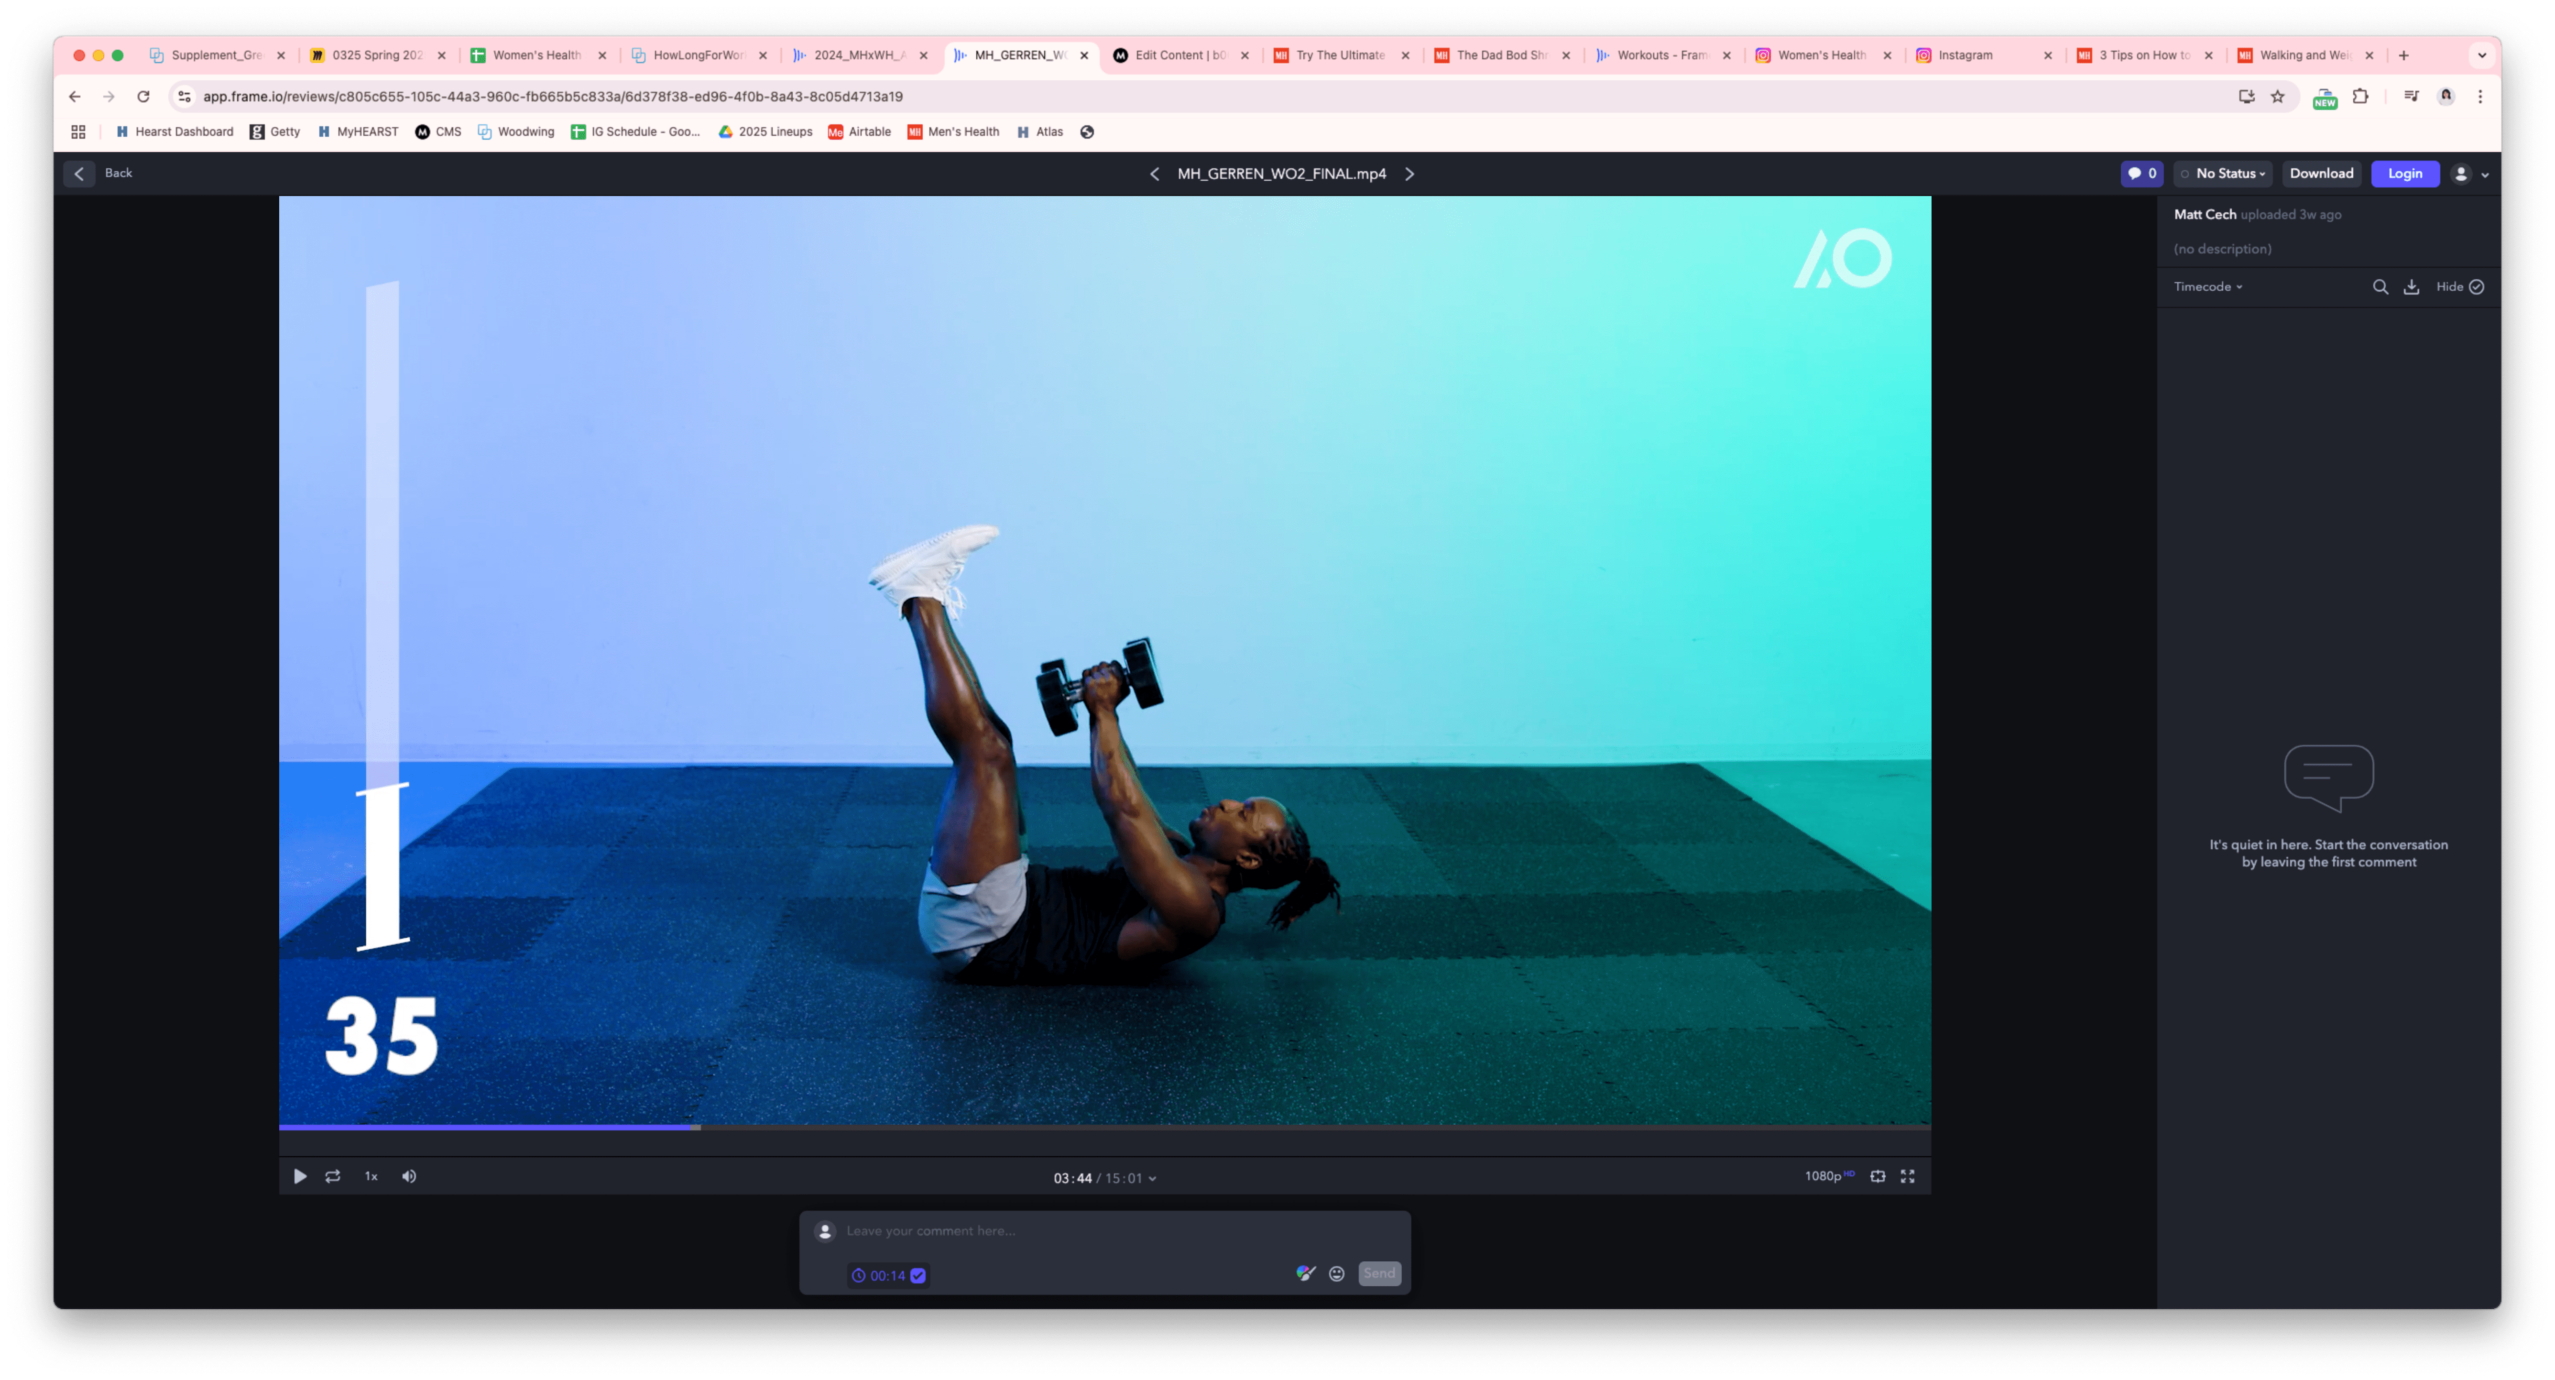Image resolution: width=2555 pixels, height=1380 pixels.
Task: Toggle Hide completed comments
Action: pyautogui.click(x=2460, y=287)
